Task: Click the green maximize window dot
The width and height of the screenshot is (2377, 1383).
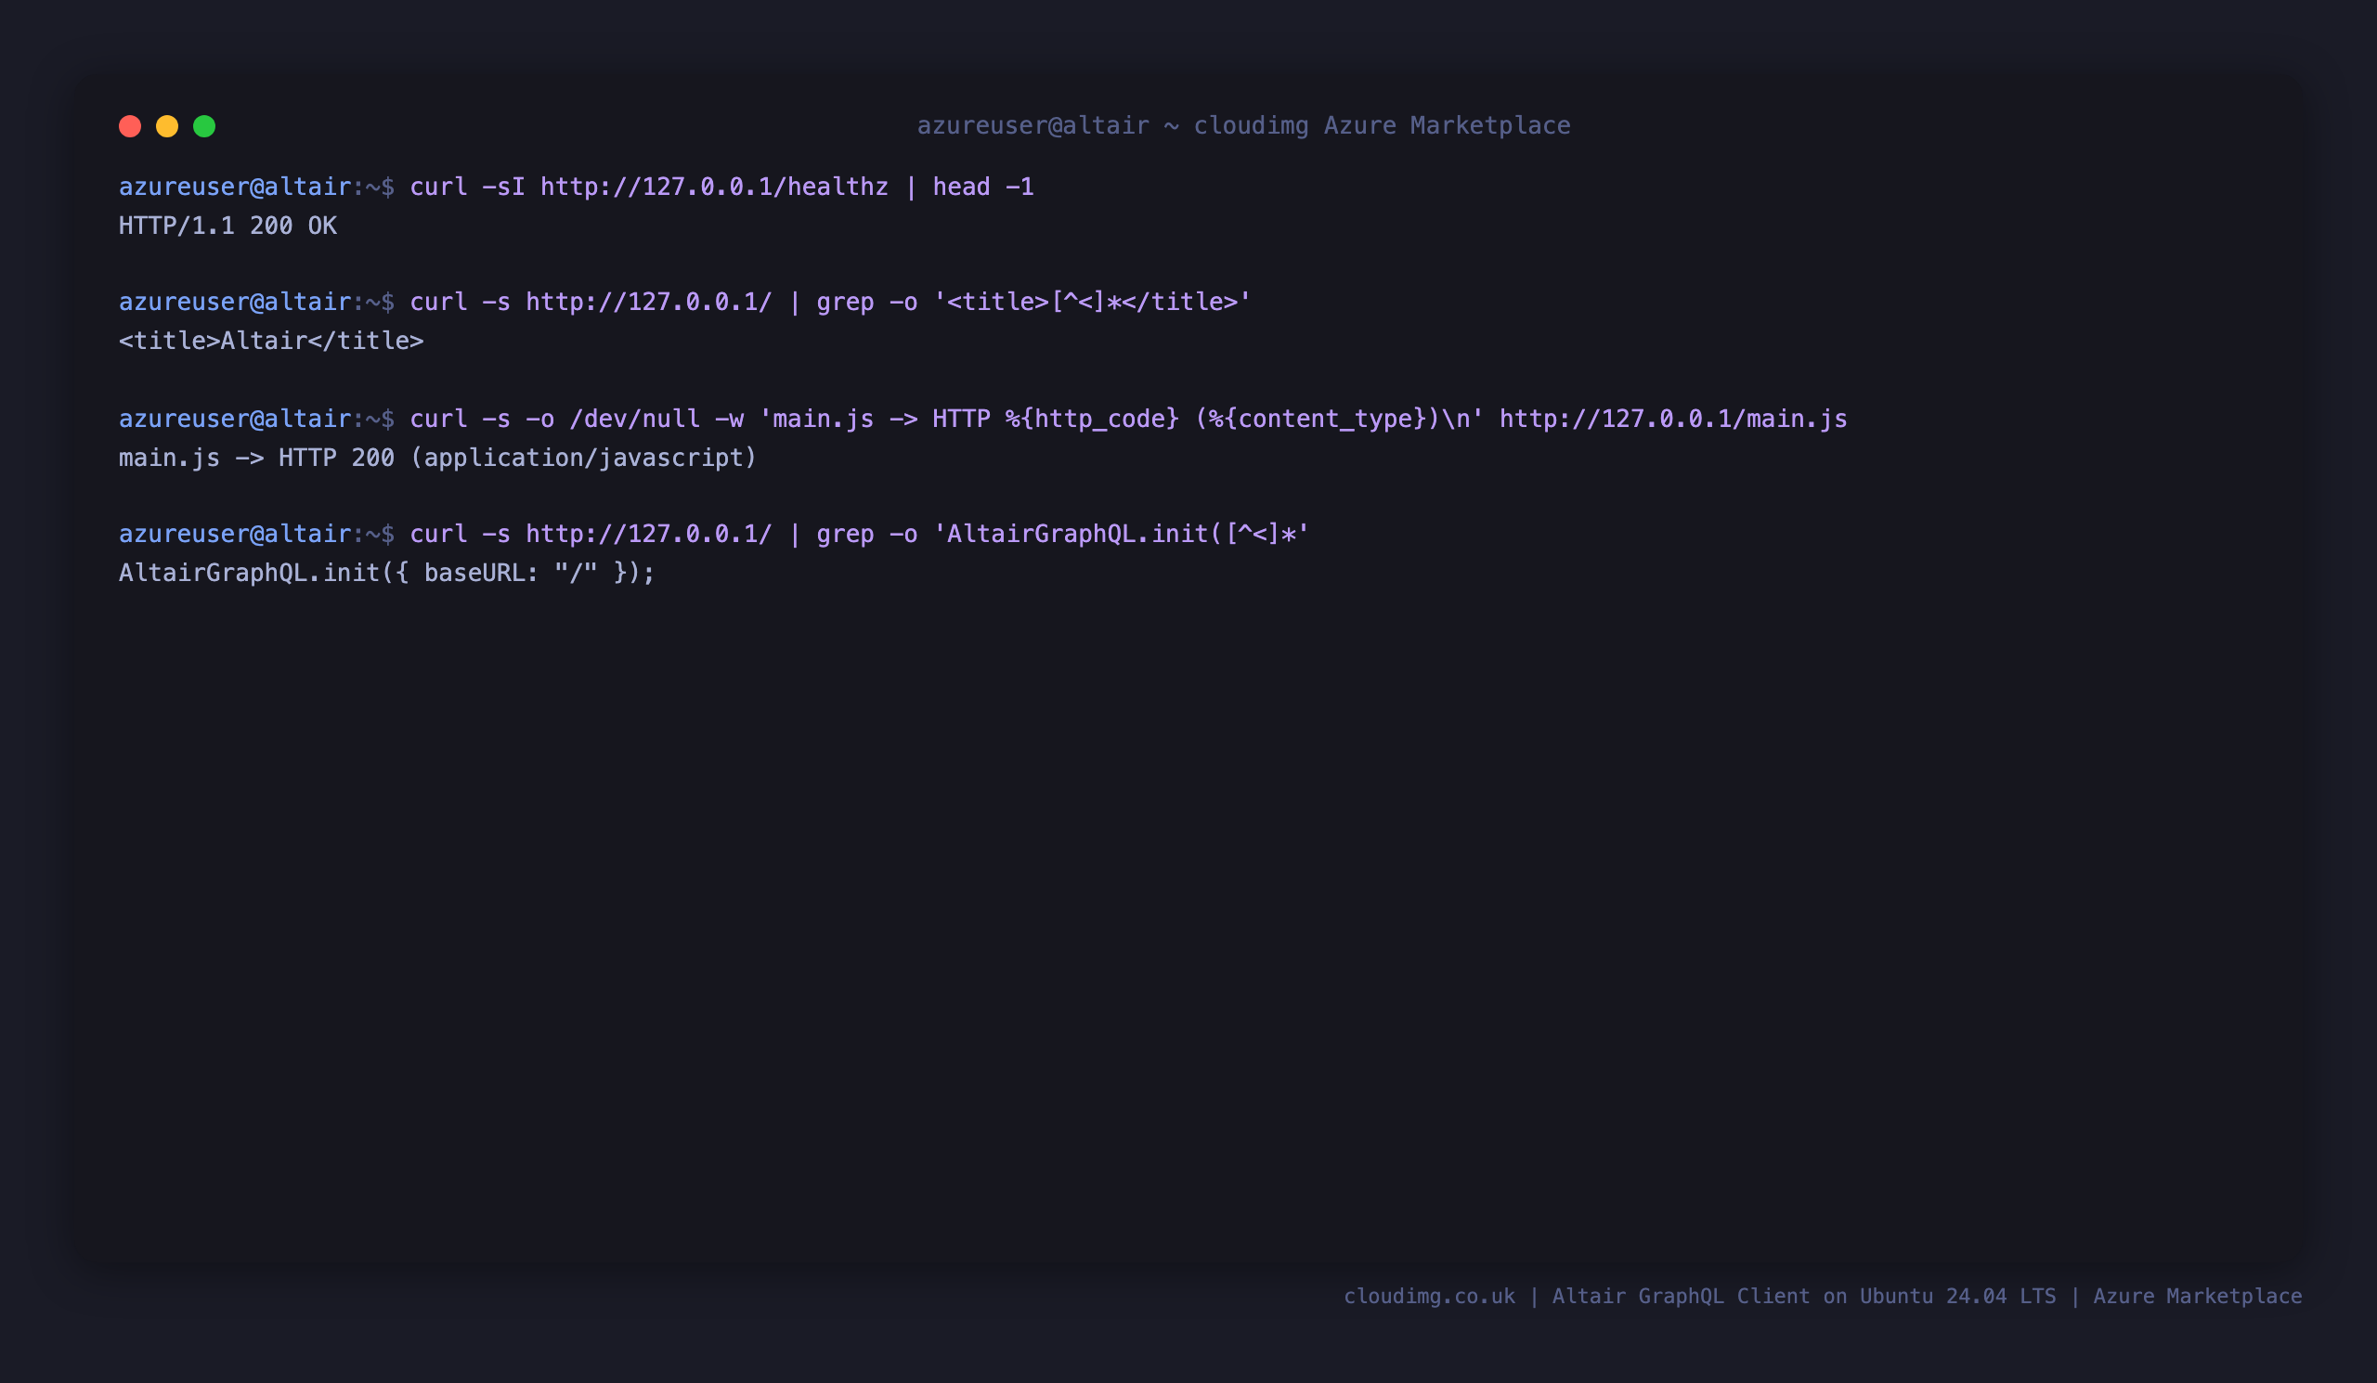Action: (x=204, y=126)
